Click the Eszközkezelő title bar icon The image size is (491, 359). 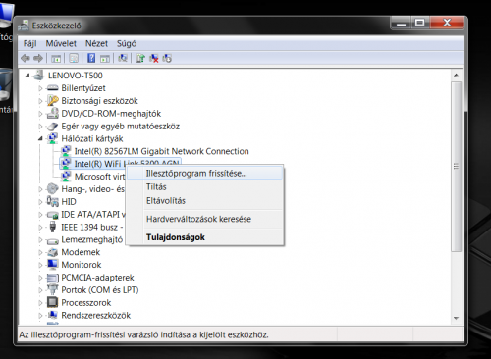click(x=24, y=26)
